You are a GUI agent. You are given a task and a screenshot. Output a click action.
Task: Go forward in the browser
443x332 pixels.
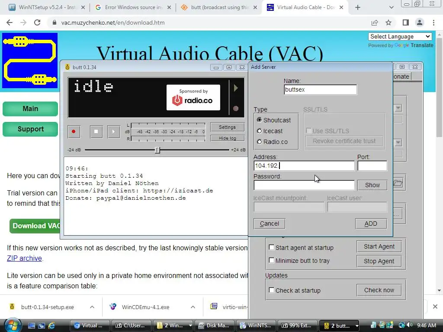coord(23,22)
